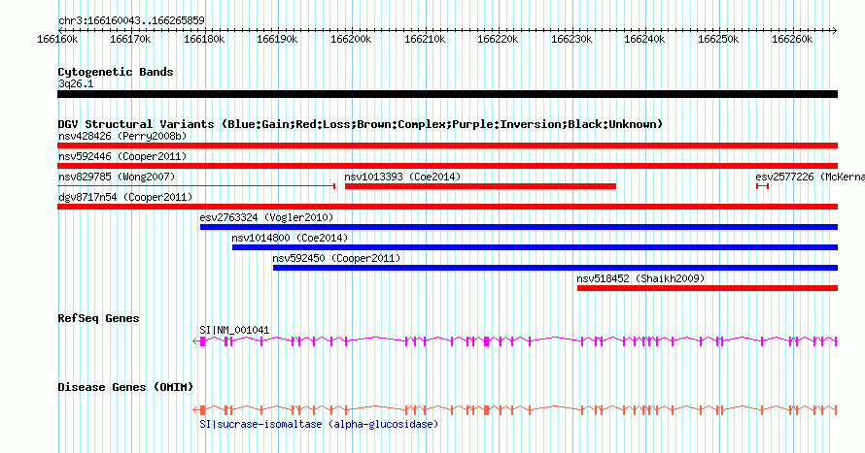Open the dgv8717n54 (Cooper2011) variant bar

point(447,207)
